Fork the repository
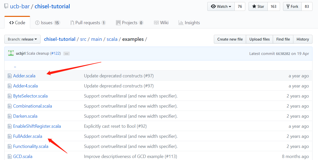Image resolution: width=318 pixels, height=160 pixels. (x=292, y=7)
